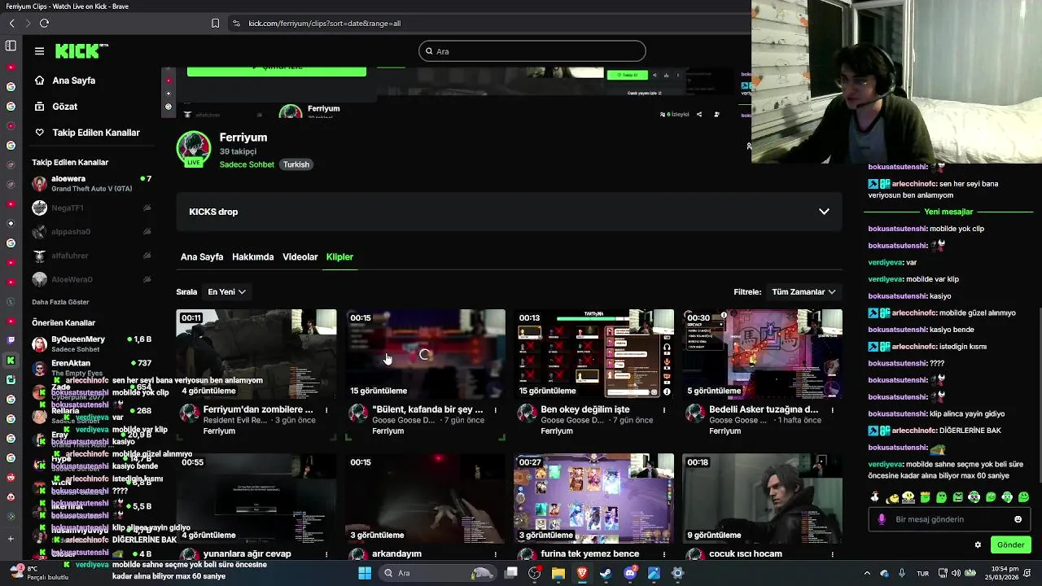Open the Kick hamburger menu
Image resolution: width=1042 pixels, height=586 pixels.
tap(39, 51)
